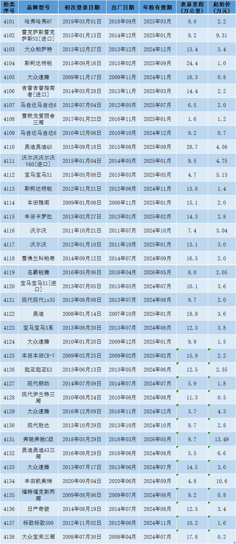The image size is (236, 544).
Task: Select cell 起亚起亚K3
Action: pos(38,370)
